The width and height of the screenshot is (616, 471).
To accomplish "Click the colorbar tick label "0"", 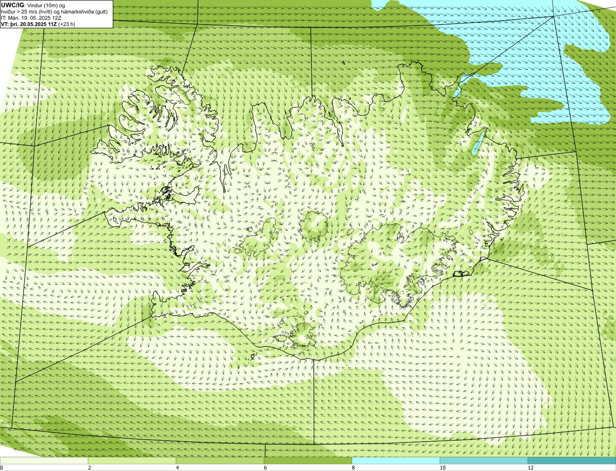I will coord(1,468).
